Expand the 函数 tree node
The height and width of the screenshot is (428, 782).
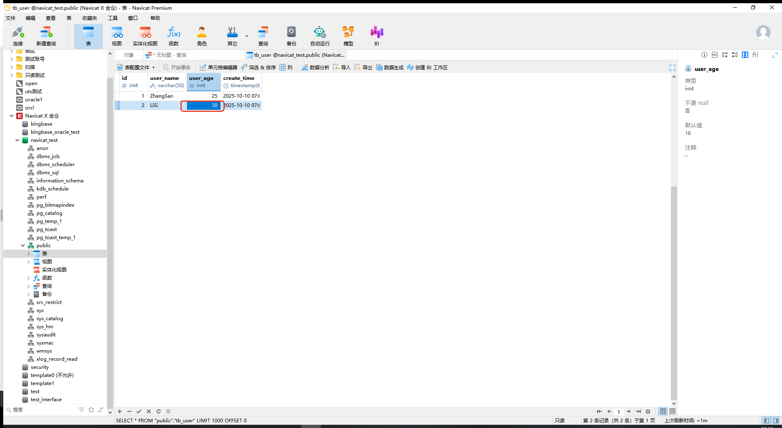click(x=28, y=278)
